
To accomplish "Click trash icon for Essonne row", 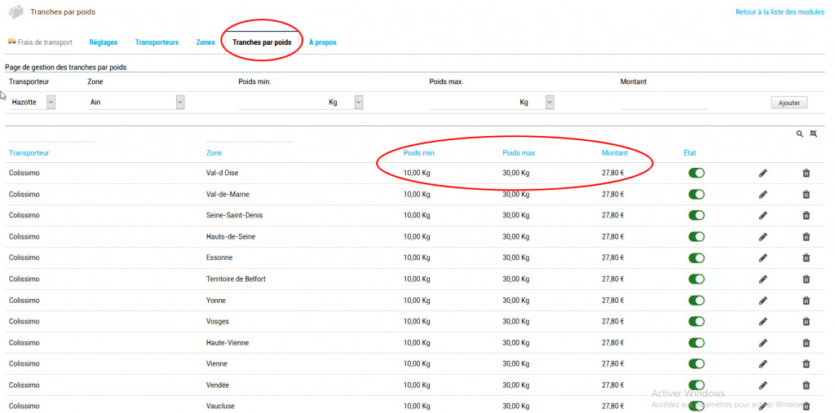I will click(806, 257).
